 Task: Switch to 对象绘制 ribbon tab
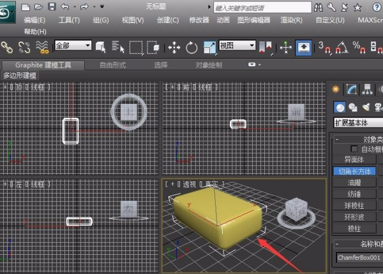209,65
